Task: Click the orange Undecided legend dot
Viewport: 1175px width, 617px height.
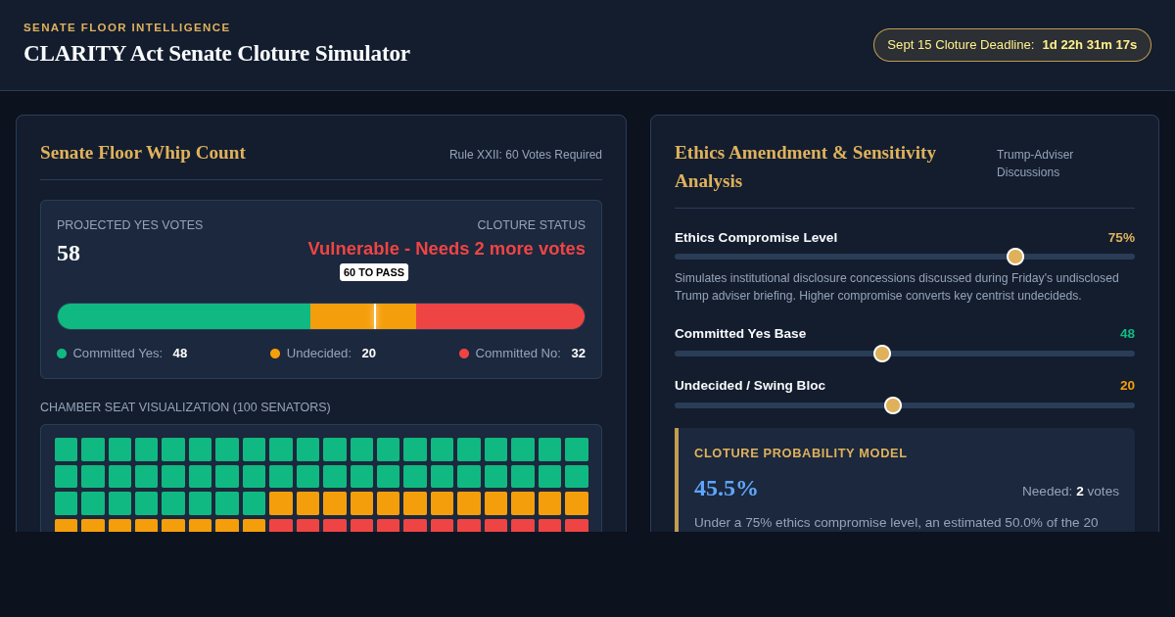Action: click(x=275, y=354)
